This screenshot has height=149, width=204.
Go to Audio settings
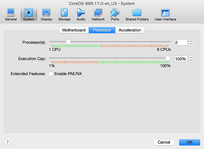[81, 14]
